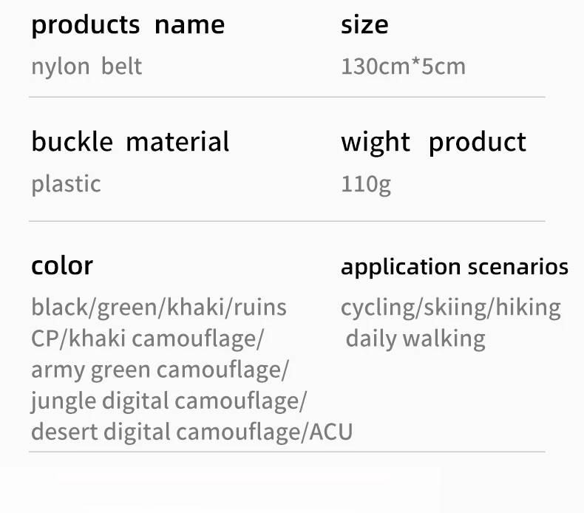Click the "products name" heading
Screen dimensions: 584x513
[128, 25]
